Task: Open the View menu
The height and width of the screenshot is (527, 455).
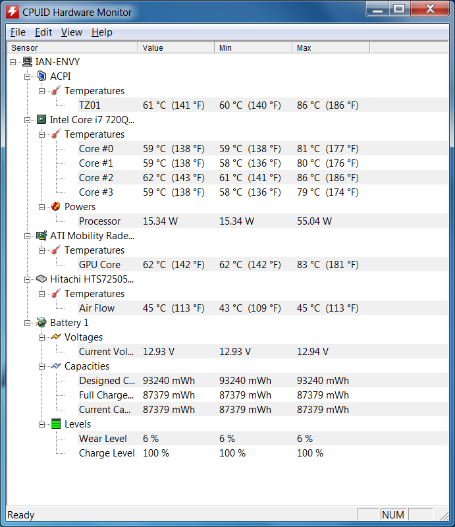Action: [72, 32]
